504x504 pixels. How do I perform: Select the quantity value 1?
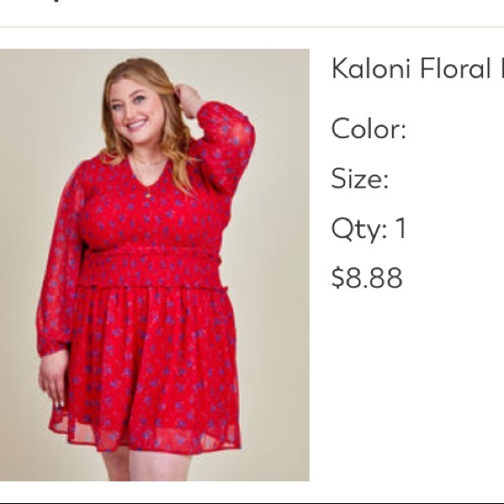[401, 228]
